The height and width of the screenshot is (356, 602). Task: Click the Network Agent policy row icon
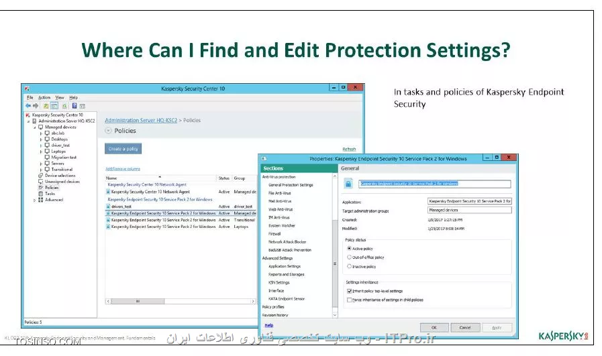point(108,192)
